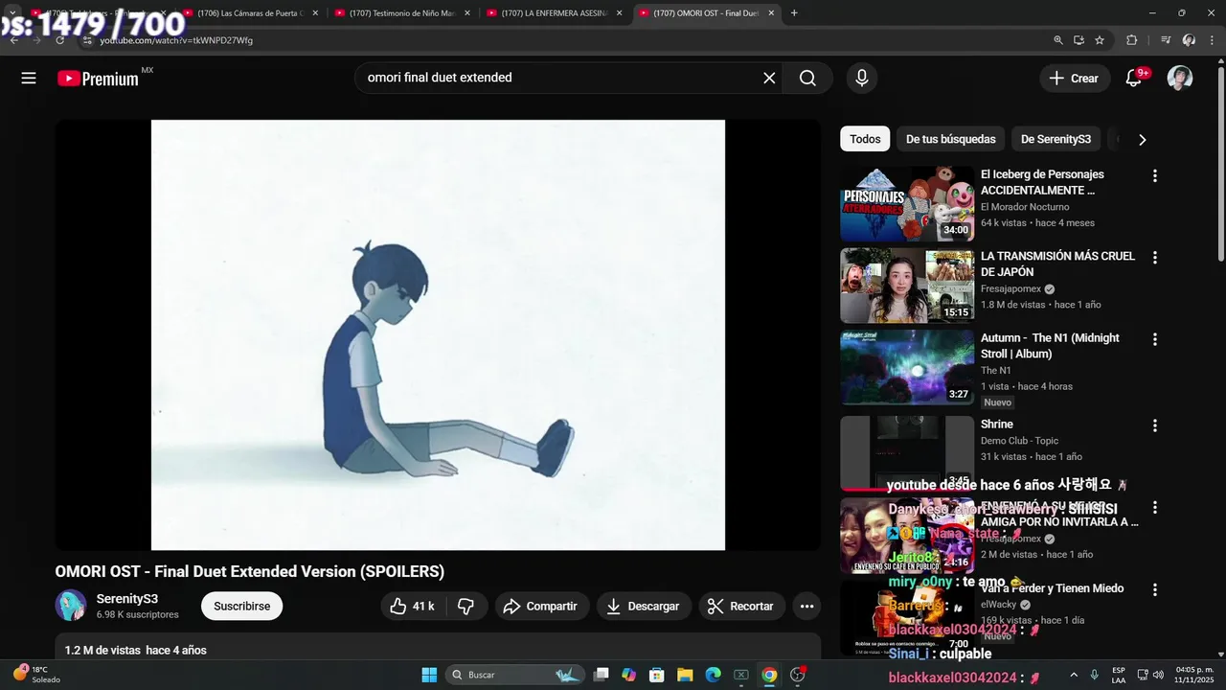The height and width of the screenshot is (690, 1226).
Task: Click the Suscribirse button
Action: (x=241, y=606)
